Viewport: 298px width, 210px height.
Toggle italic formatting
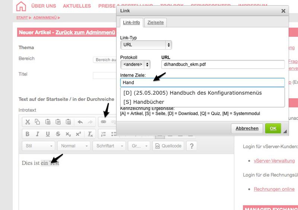[x=37, y=134]
